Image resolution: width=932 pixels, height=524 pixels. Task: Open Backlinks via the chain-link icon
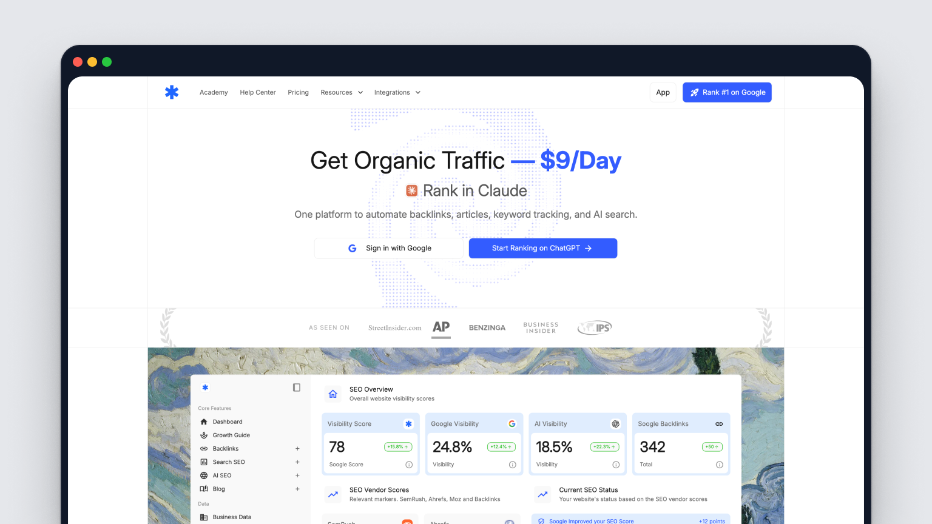point(204,448)
